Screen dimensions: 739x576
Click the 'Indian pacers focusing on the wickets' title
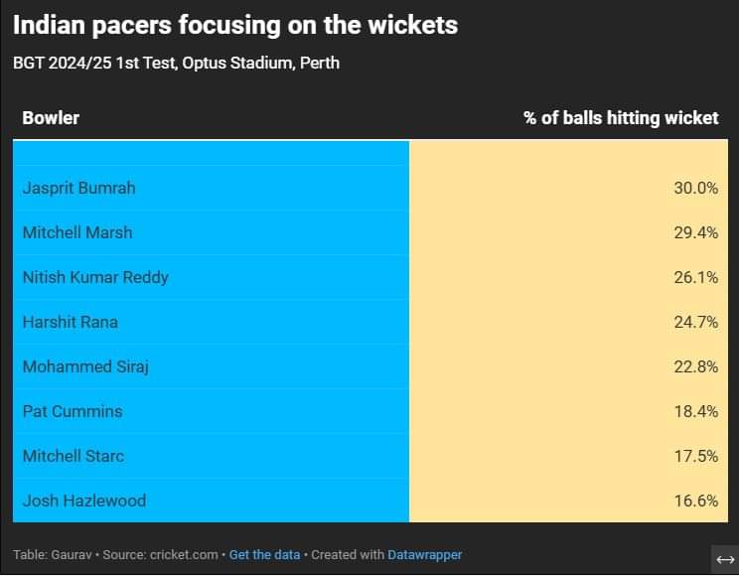(x=235, y=25)
